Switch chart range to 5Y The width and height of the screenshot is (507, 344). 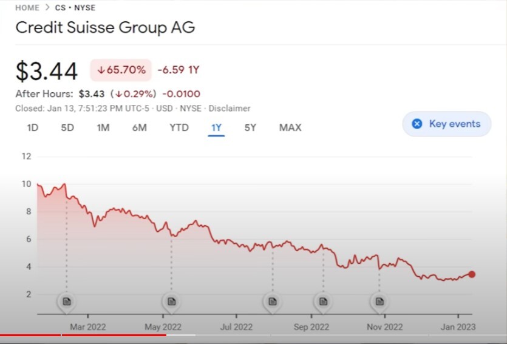click(x=250, y=127)
